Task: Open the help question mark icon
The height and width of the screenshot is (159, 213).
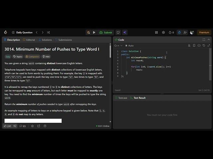Action: 45,126
